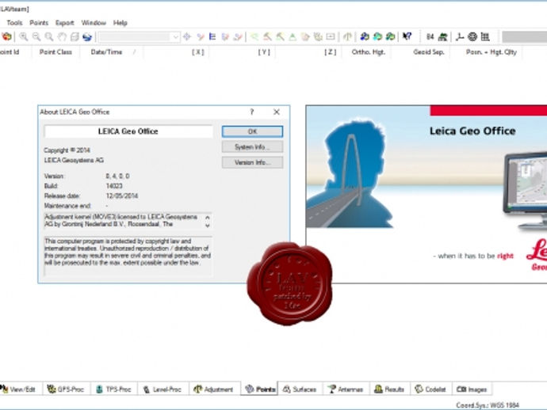547x410 pixels.
Task: Click the zoom out magnifier icon
Action: coord(36,36)
